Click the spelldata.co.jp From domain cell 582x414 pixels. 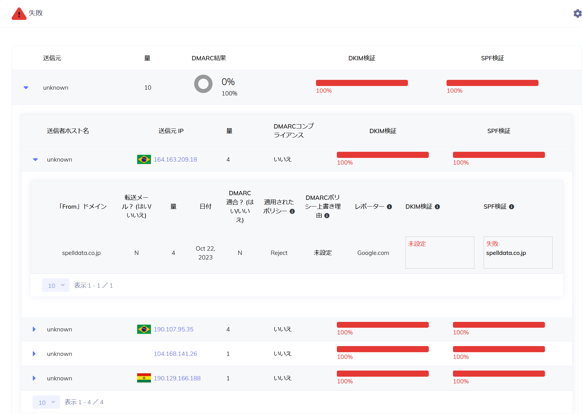point(81,253)
